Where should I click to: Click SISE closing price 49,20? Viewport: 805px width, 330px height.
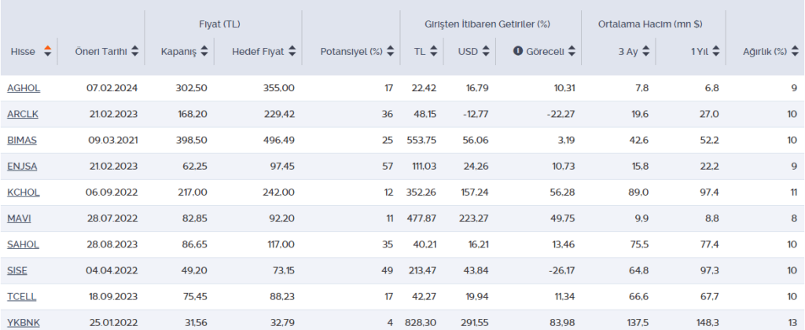pyautogui.click(x=195, y=270)
